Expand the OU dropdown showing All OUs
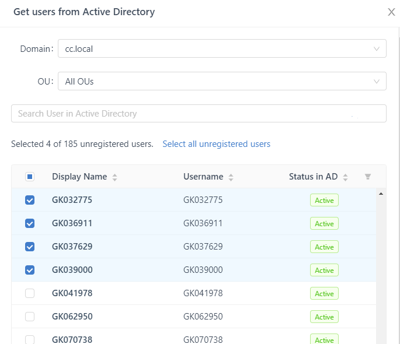 (x=222, y=82)
